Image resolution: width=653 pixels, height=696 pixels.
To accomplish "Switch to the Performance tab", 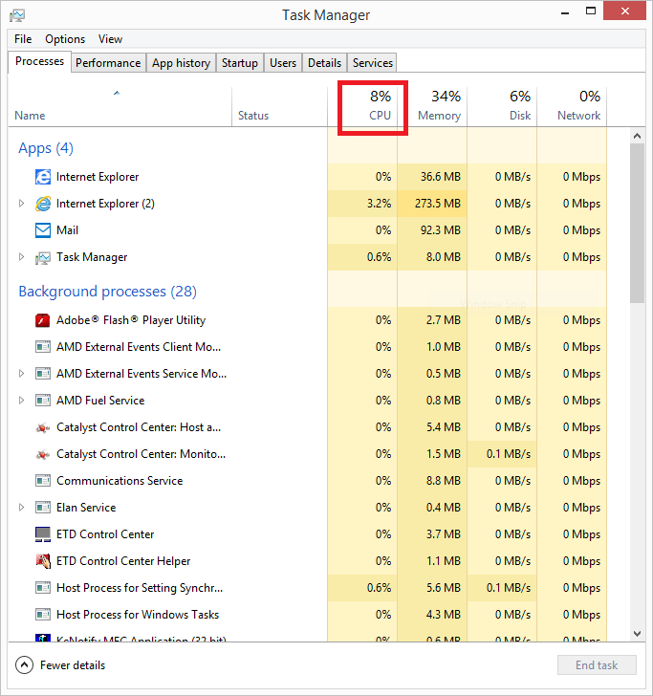I will coord(108,63).
